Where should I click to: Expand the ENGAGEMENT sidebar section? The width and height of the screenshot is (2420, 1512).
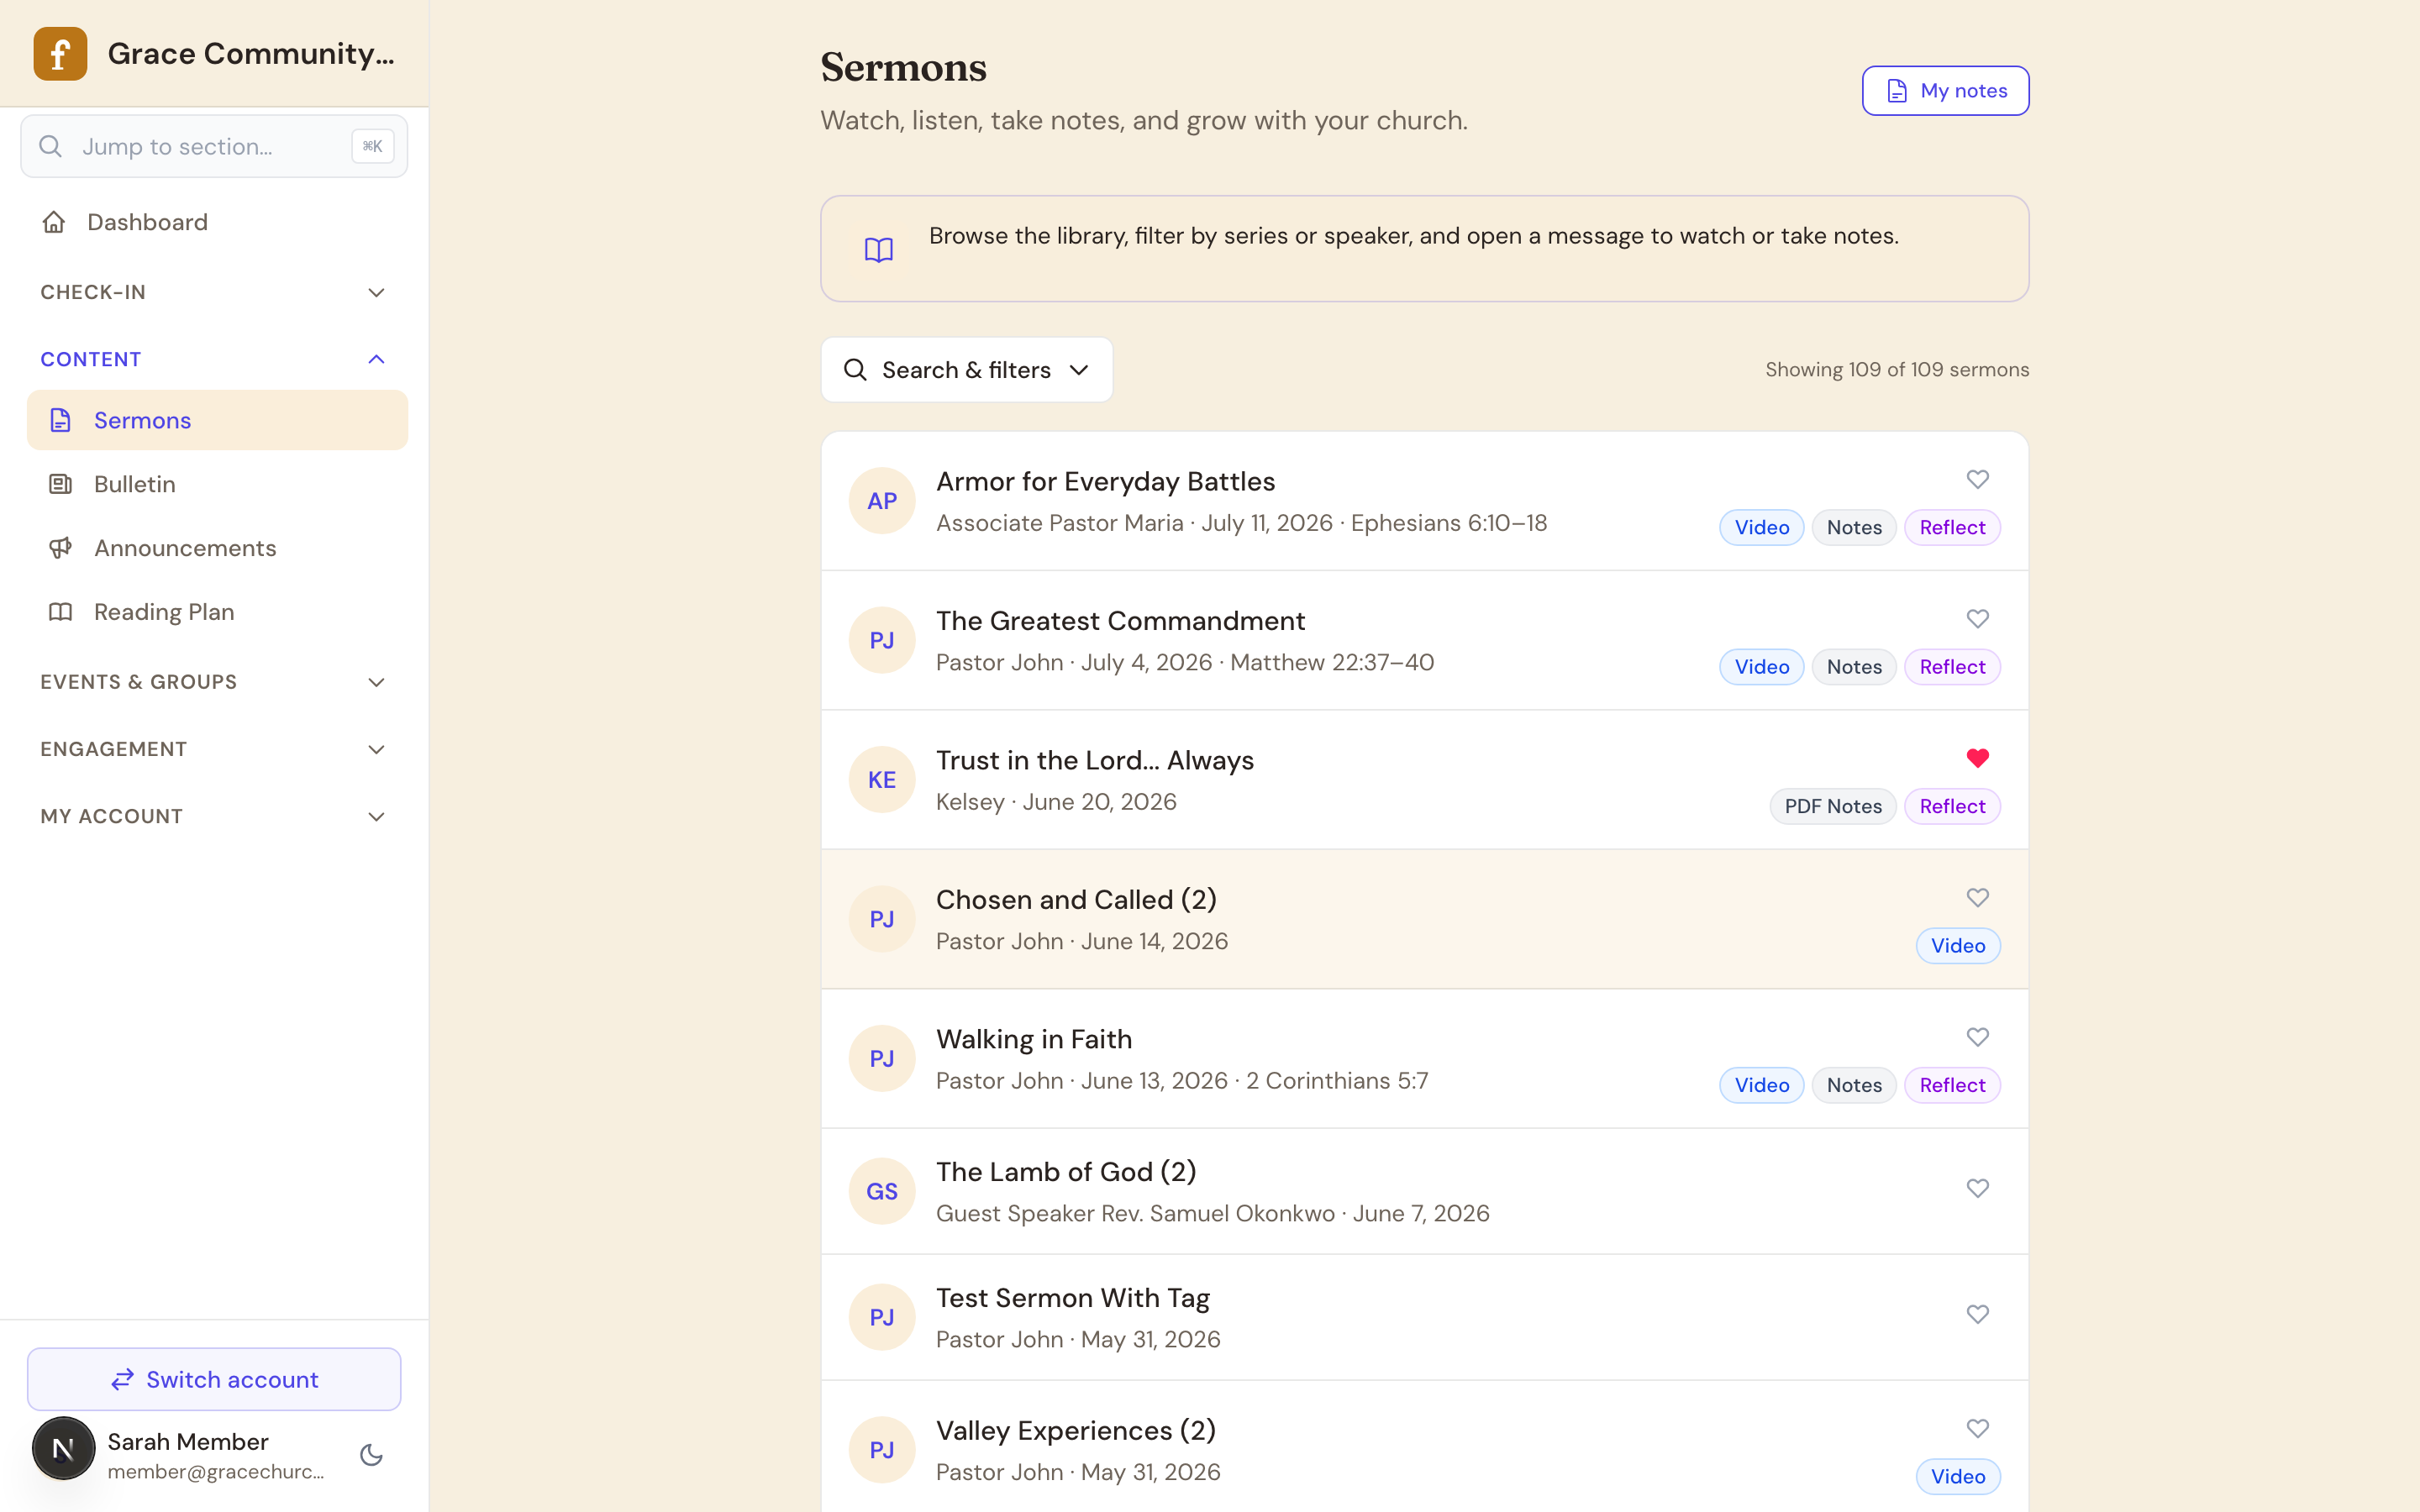click(214, 749)
